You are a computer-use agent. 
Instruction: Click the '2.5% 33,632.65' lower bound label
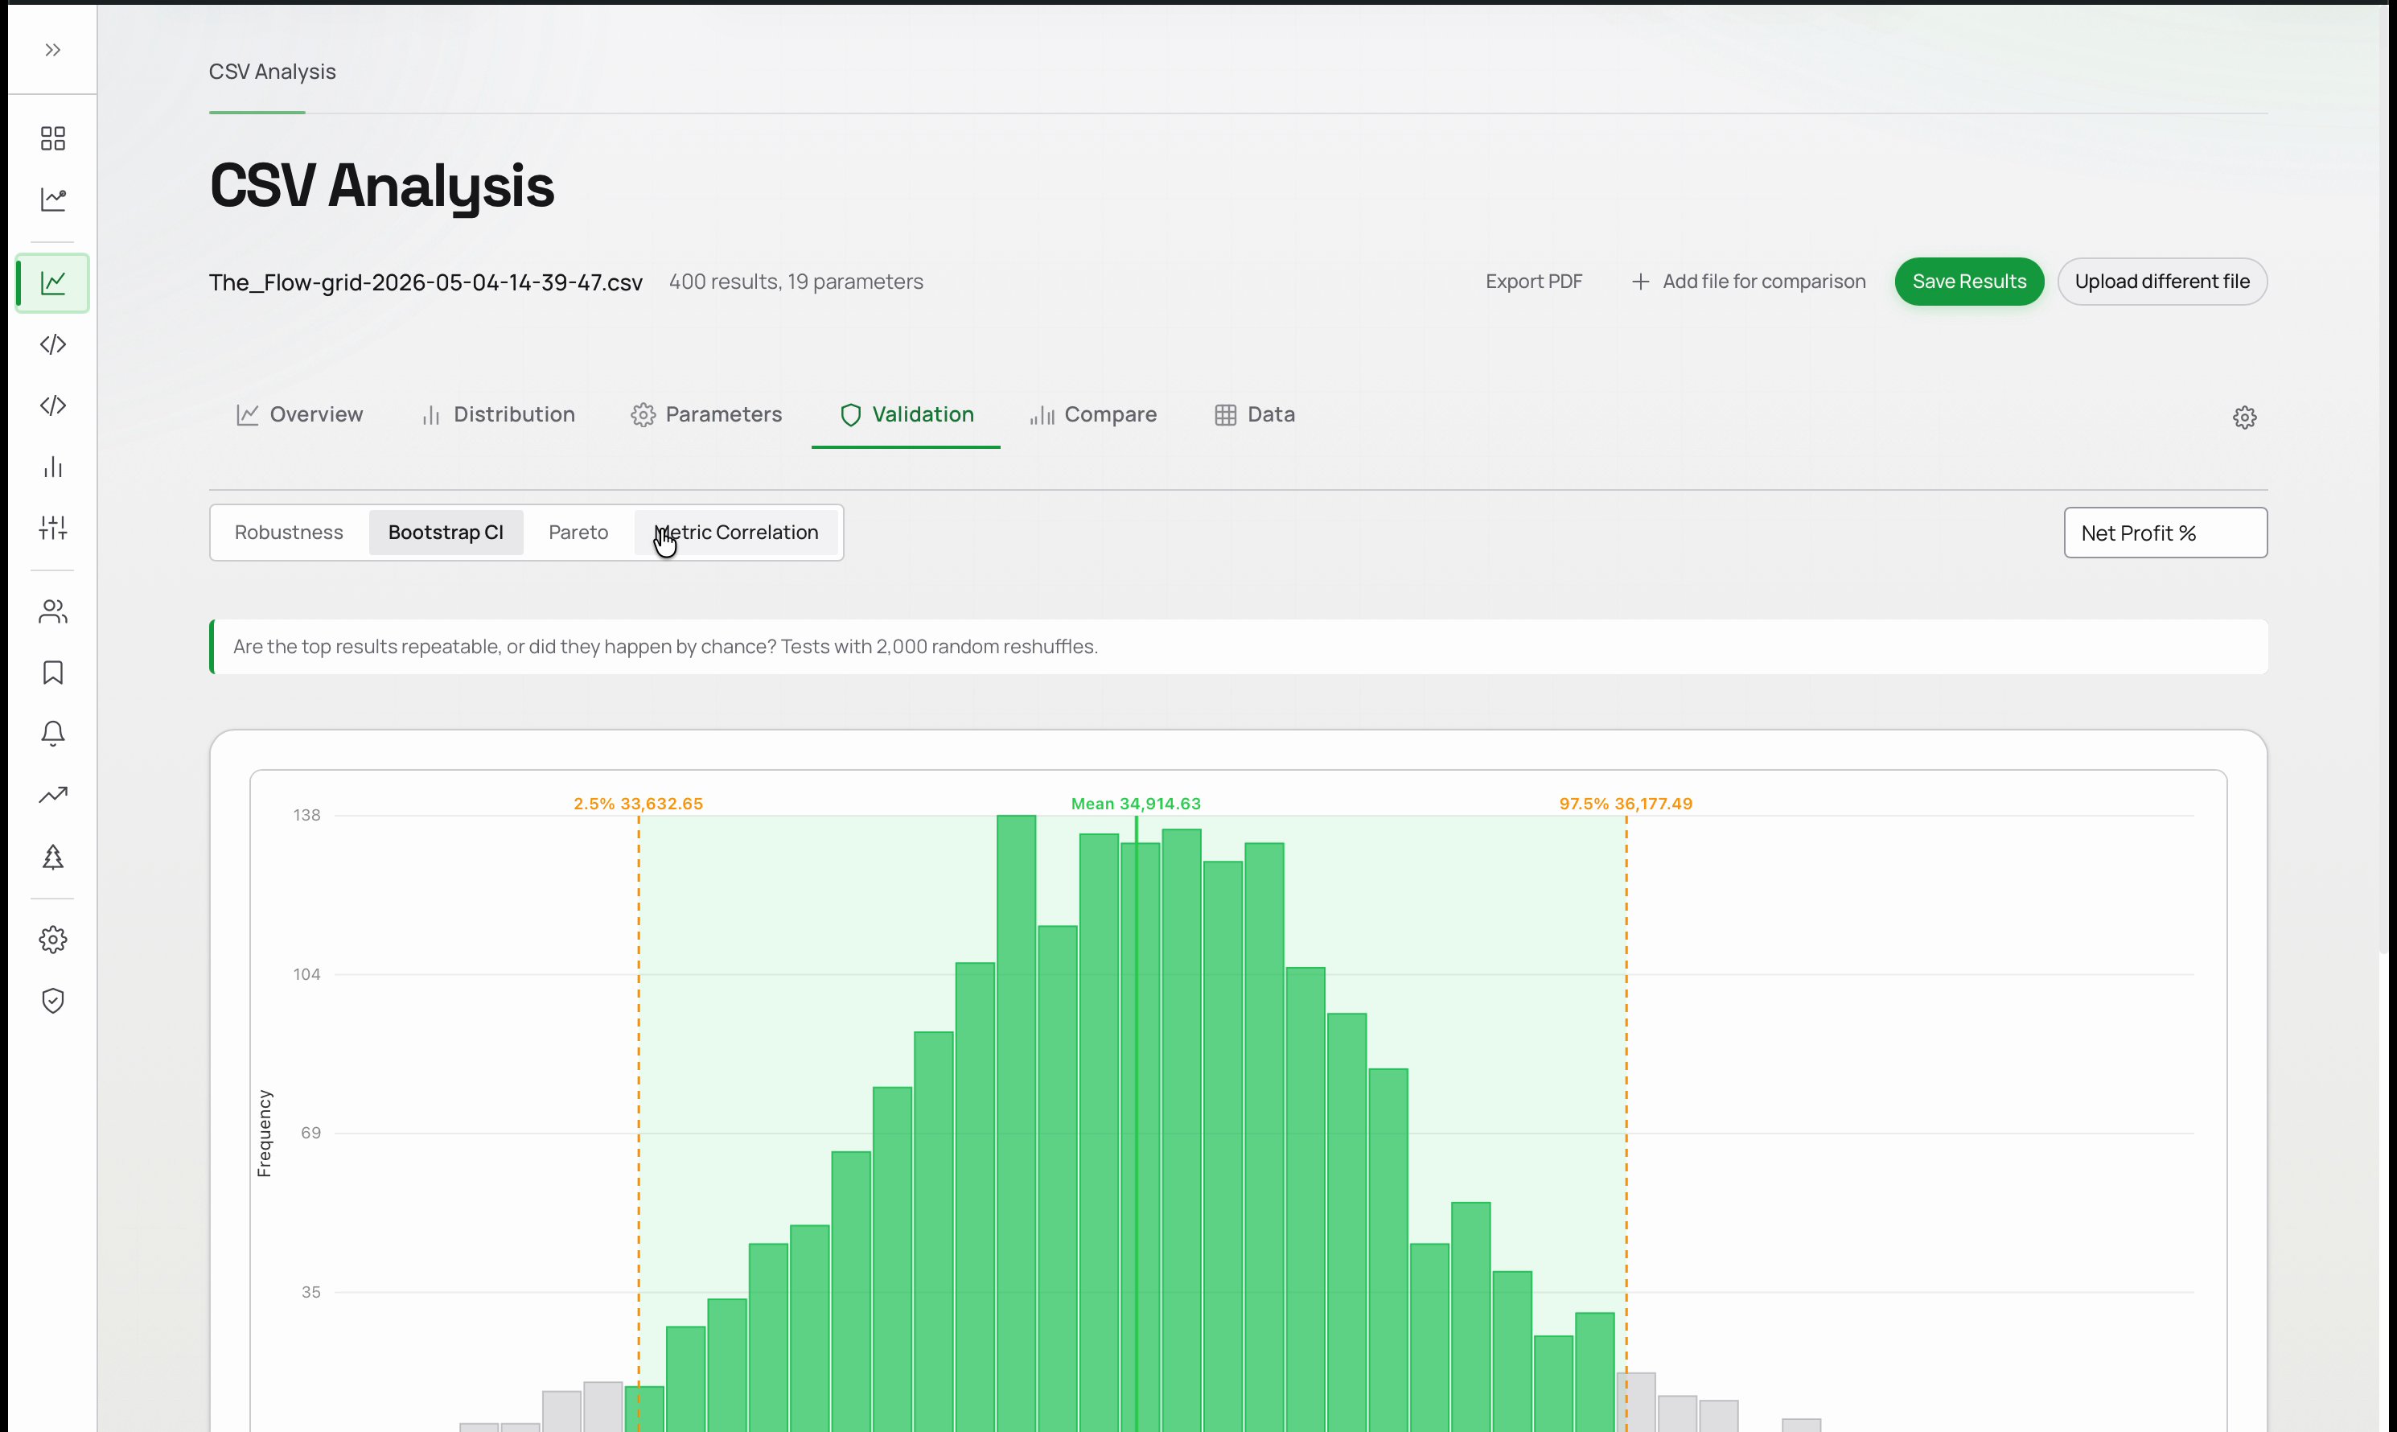pos(638,804)
